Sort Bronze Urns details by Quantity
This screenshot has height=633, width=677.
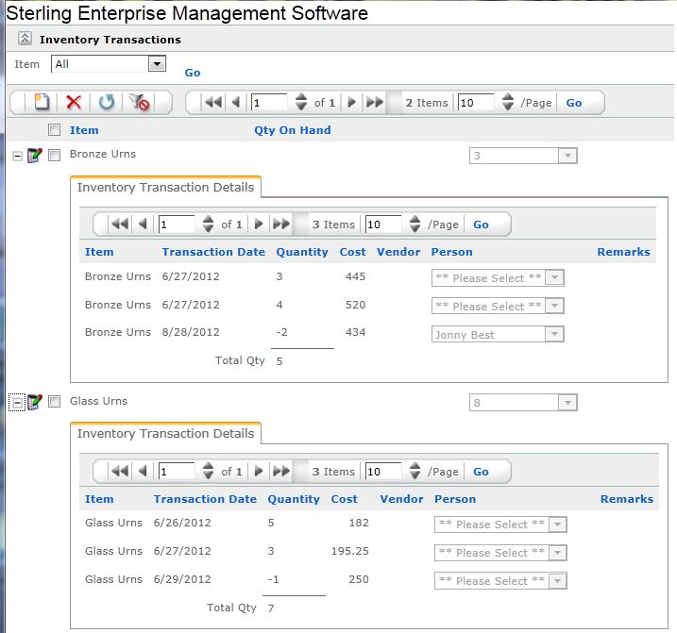[x=302, y=252]
